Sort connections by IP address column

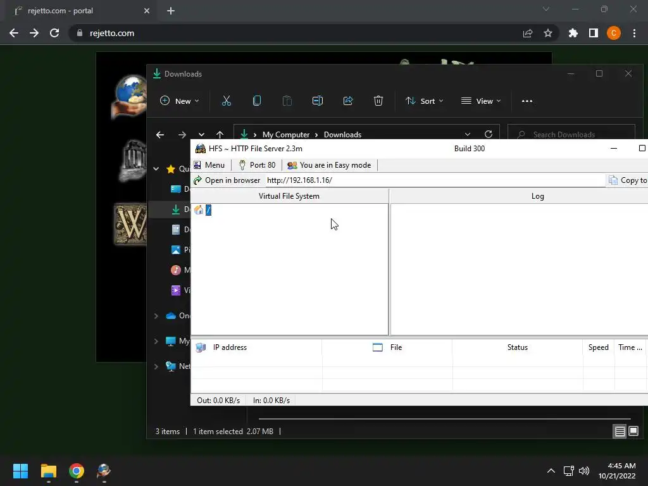(x=256, y=347)
